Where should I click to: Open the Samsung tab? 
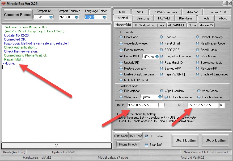143,18
